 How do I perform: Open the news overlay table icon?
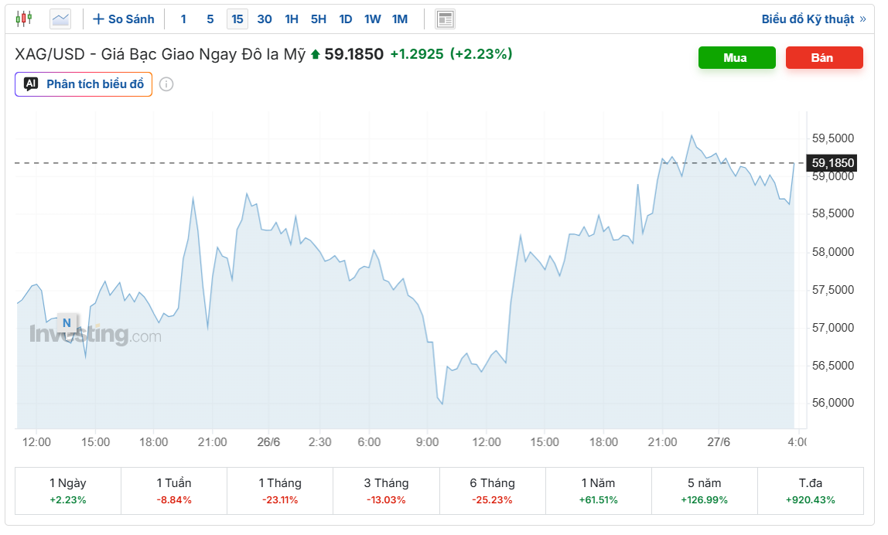click(445, 19)
